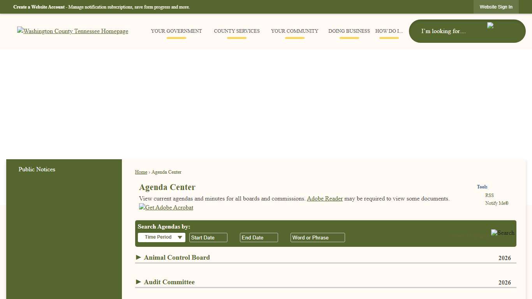Open the RSS feed under Tools
Screen dimensions: 532x299
tap(489, 195)
